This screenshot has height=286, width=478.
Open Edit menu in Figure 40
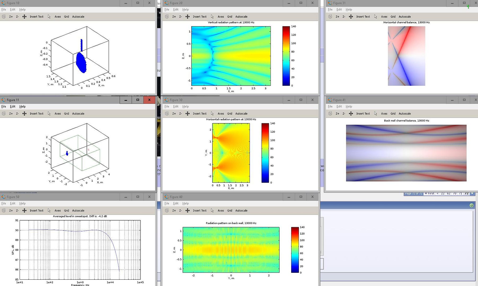176,203
